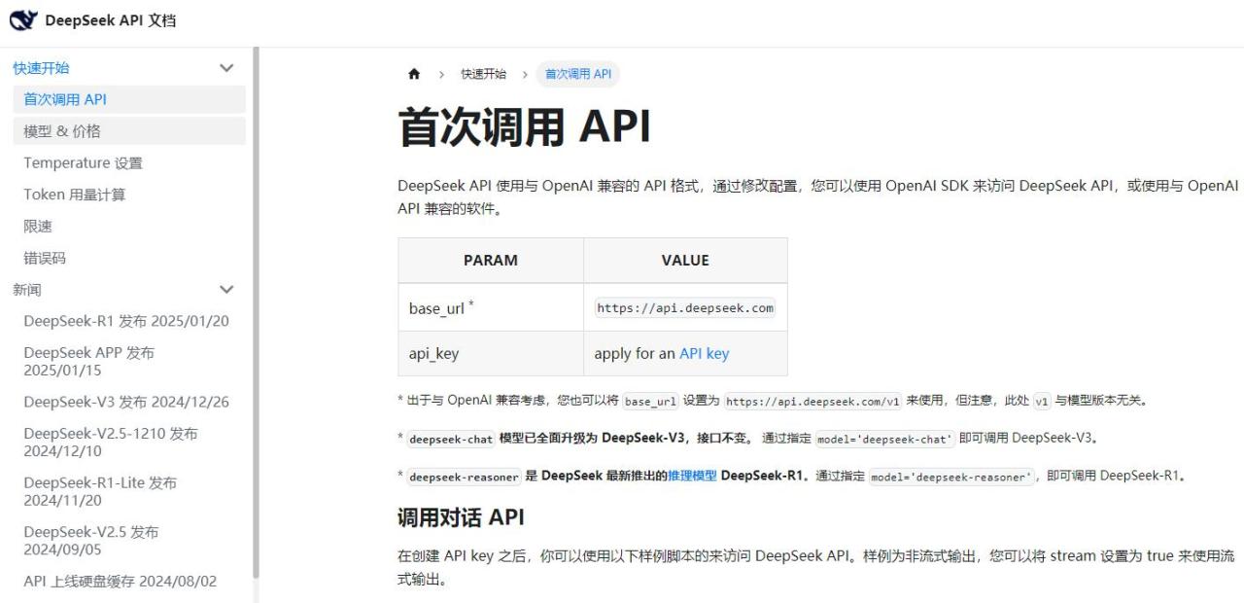
Task: Click 首次调用 API breadcrumb pill
Action: coord(578,75)
